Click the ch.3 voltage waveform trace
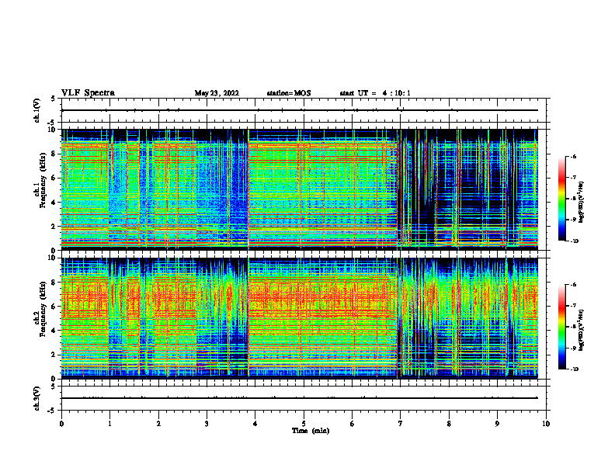The image size is (615, 475). (300, 398)
